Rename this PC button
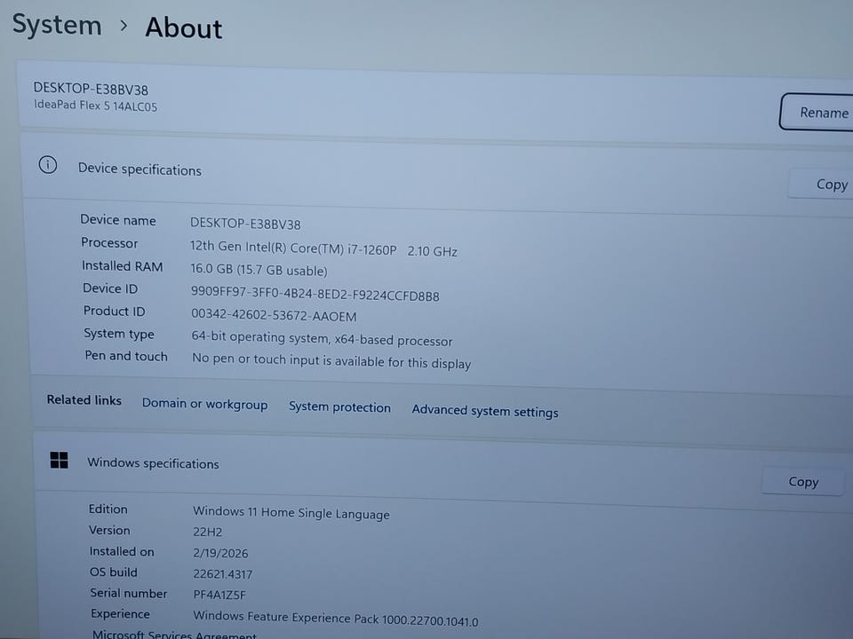The width and height of the screenshot is (853, 639). click(817, 112)
